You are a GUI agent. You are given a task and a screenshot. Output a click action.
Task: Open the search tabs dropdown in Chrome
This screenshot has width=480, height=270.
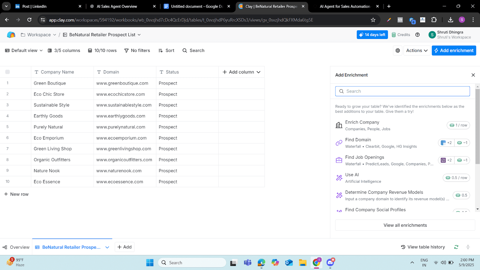tap(6, 6)
